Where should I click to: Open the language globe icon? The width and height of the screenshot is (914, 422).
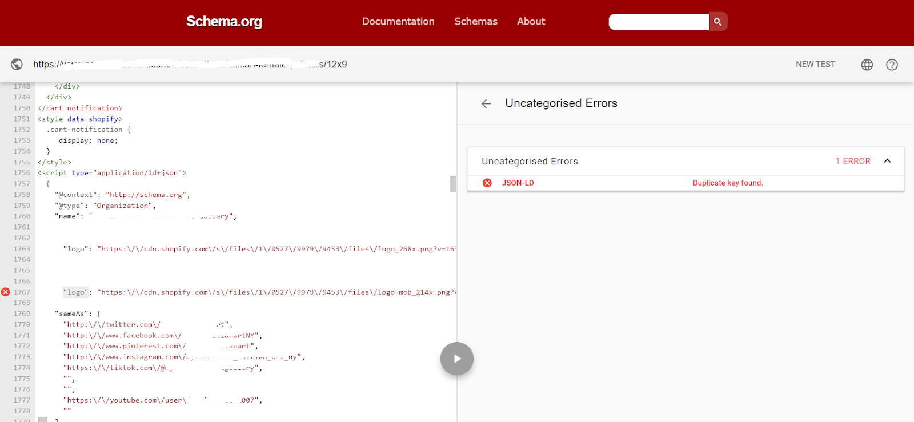pos(867,65)
